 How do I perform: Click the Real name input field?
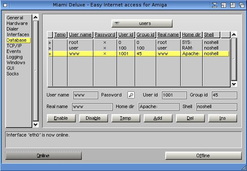92,107
